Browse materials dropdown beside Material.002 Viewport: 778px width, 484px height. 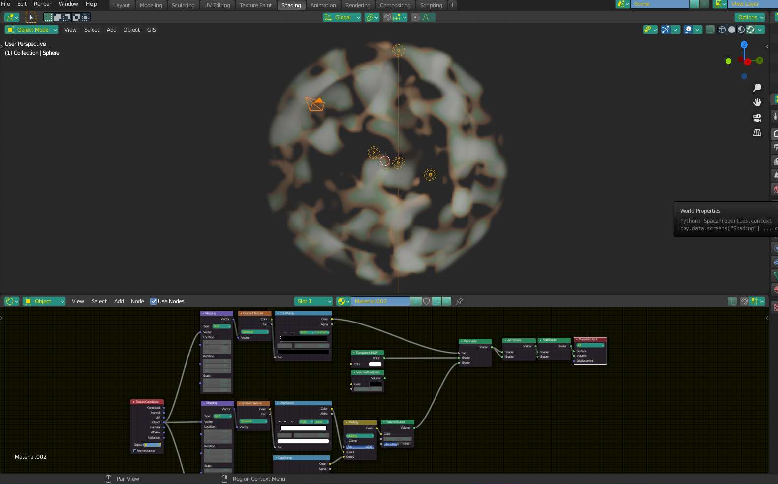pyautogui.click(x=343, y=301)
